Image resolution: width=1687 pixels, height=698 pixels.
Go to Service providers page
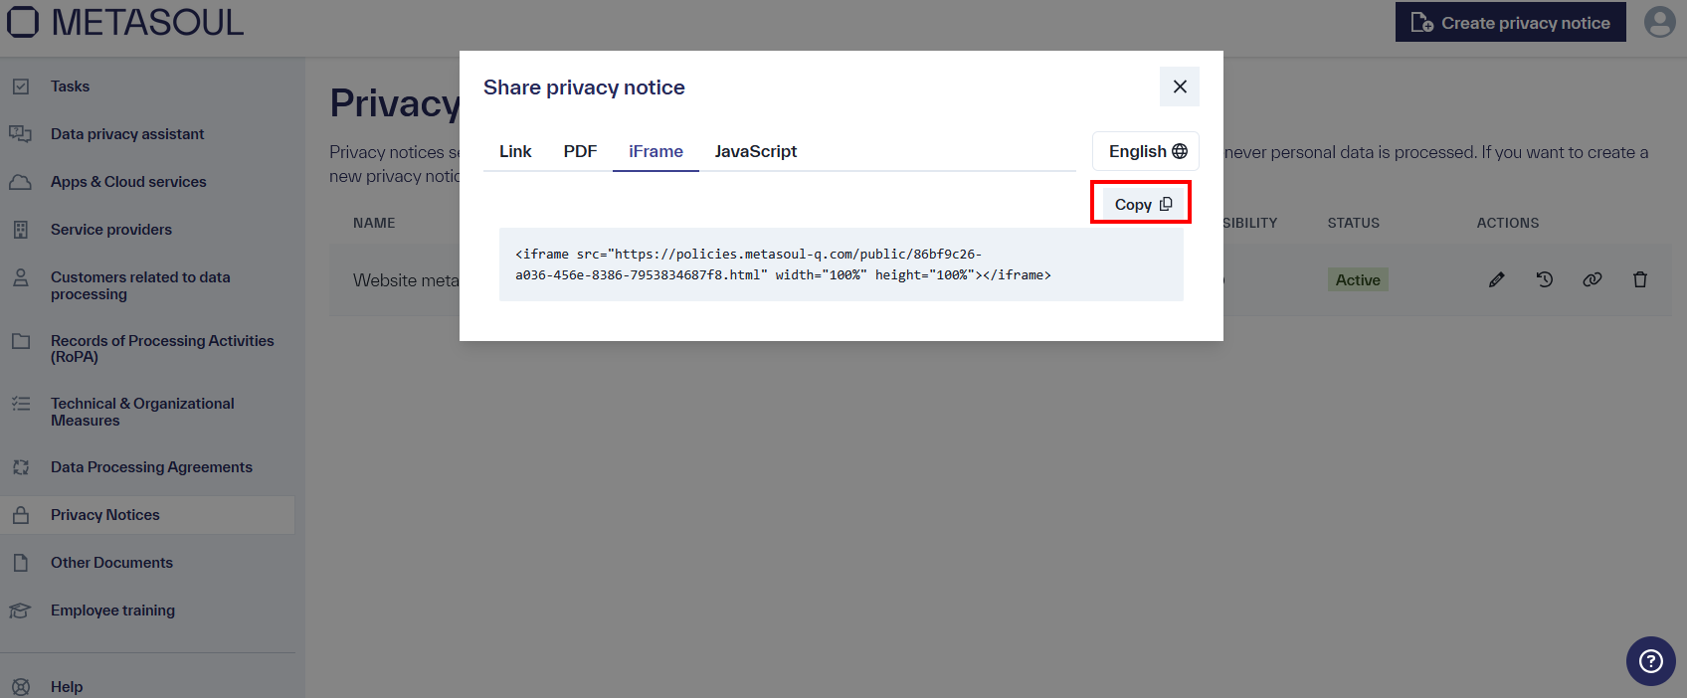(111, 230)
